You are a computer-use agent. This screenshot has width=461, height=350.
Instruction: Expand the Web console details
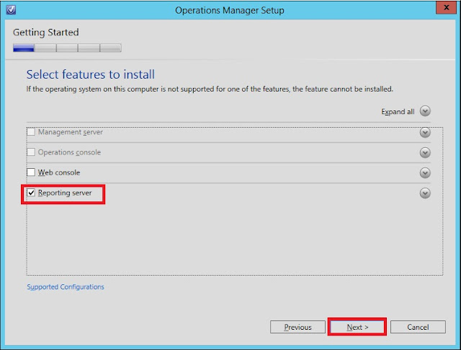(425, 172)
